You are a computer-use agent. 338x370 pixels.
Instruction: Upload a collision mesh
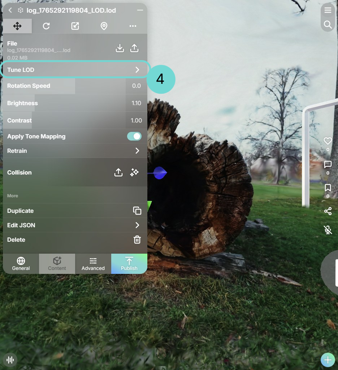click(118, 172)
